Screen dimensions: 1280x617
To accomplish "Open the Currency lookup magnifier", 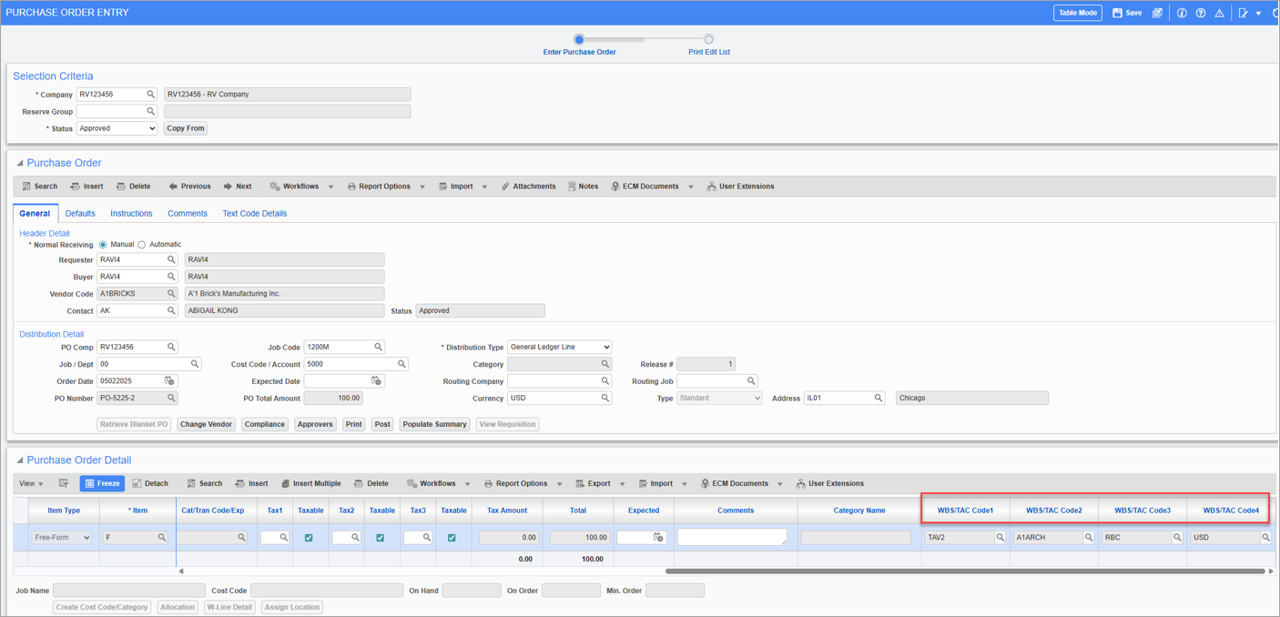I will [x=605, y=398].
